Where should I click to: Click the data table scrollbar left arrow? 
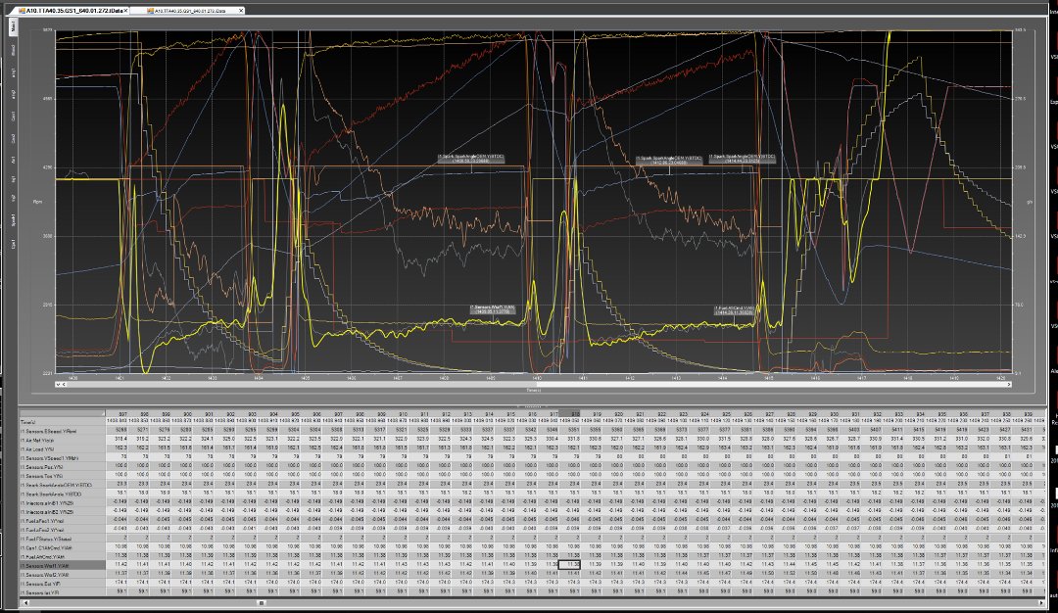click(24, 603)
